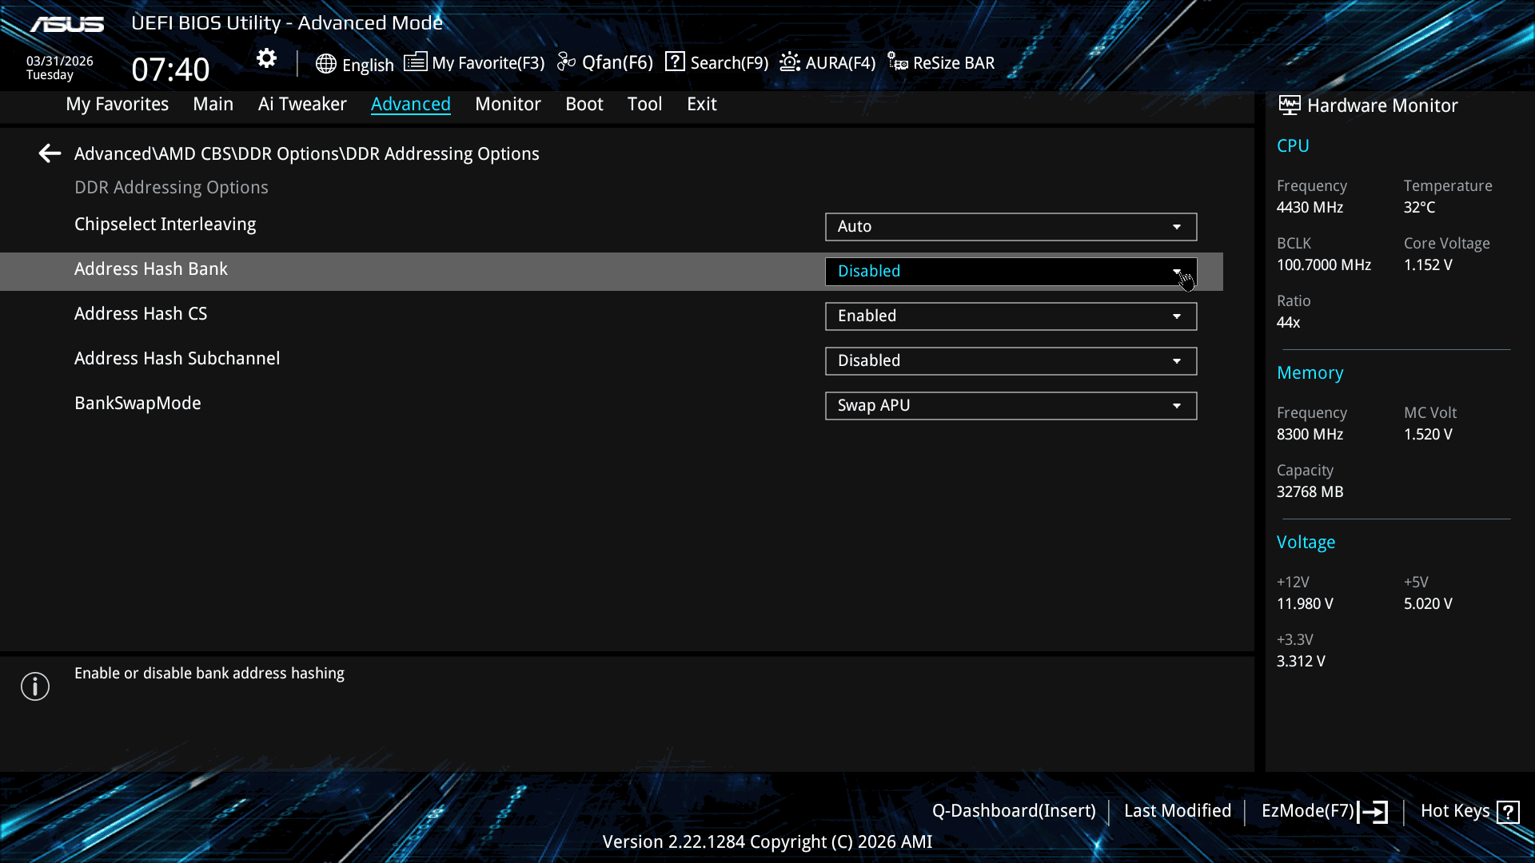The width and height of the screenshot is (1535, 863).
Task: Click the EzMode(F7) exit arrow icon
Action: click(x=1374, y=812)
